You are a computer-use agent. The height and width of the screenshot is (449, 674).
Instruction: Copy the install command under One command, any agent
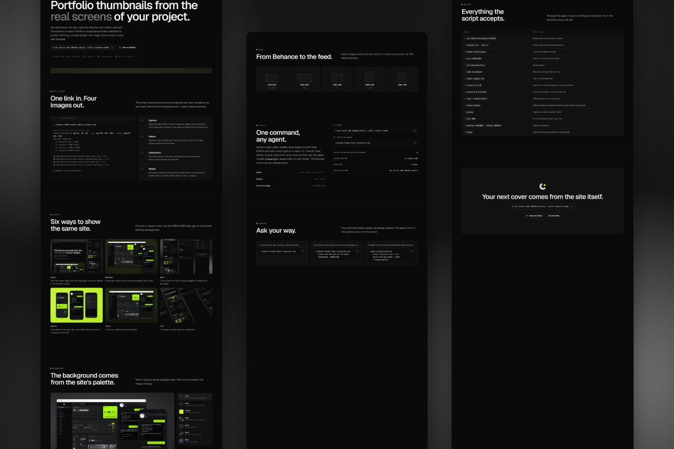[x=414, y=131]
